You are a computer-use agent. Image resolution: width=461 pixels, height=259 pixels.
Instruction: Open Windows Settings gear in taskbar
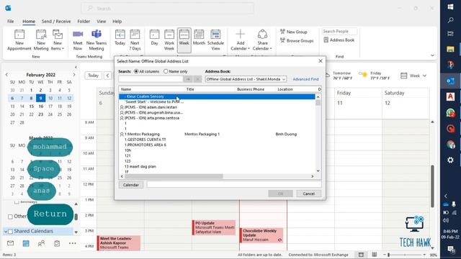[x=450, y=160]
